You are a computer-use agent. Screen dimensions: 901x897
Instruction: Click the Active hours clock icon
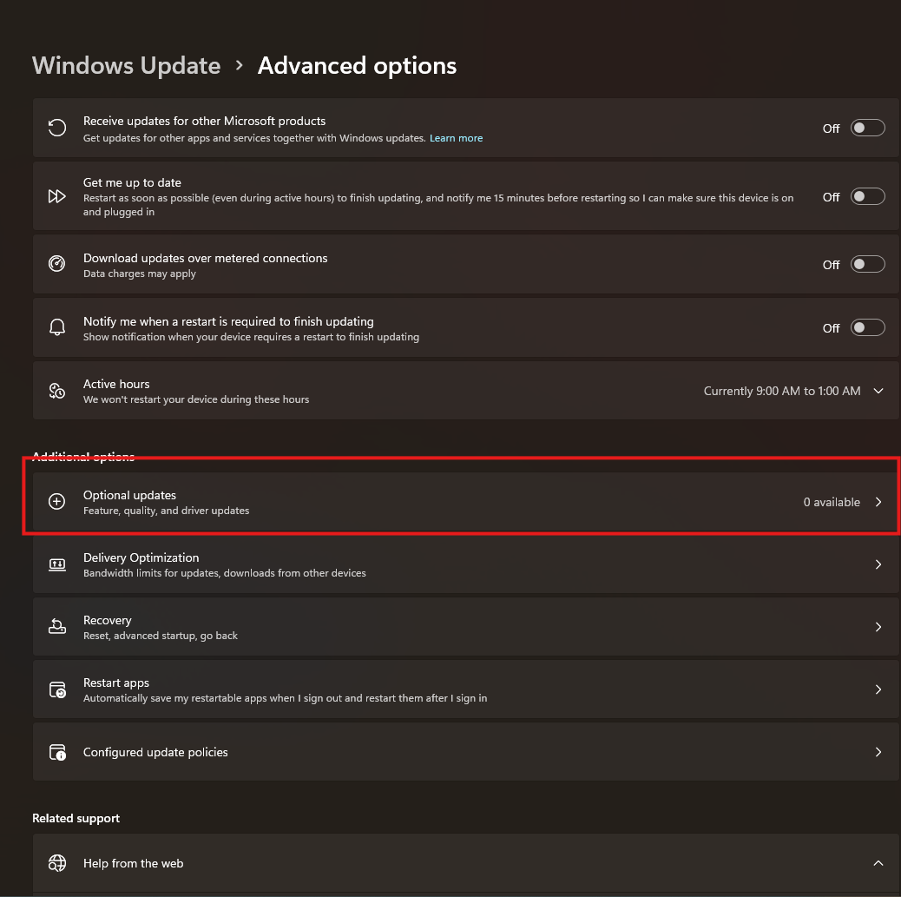click(x=57, y=391)
